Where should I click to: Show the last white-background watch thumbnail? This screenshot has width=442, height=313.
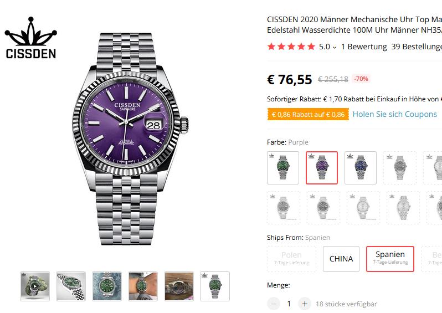215,286
